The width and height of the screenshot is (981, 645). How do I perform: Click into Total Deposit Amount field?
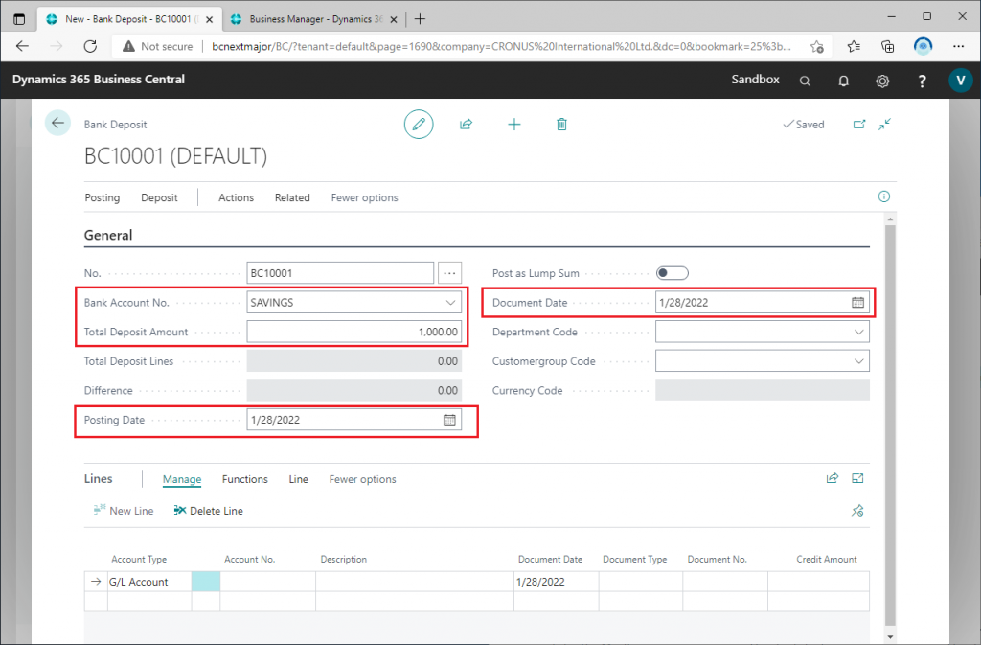[x=354, y=332]
